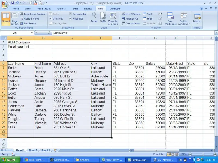The width and height of the screenshot is (218, 163).
Task: Open the Macros dropdown
Action: (197, 19)
